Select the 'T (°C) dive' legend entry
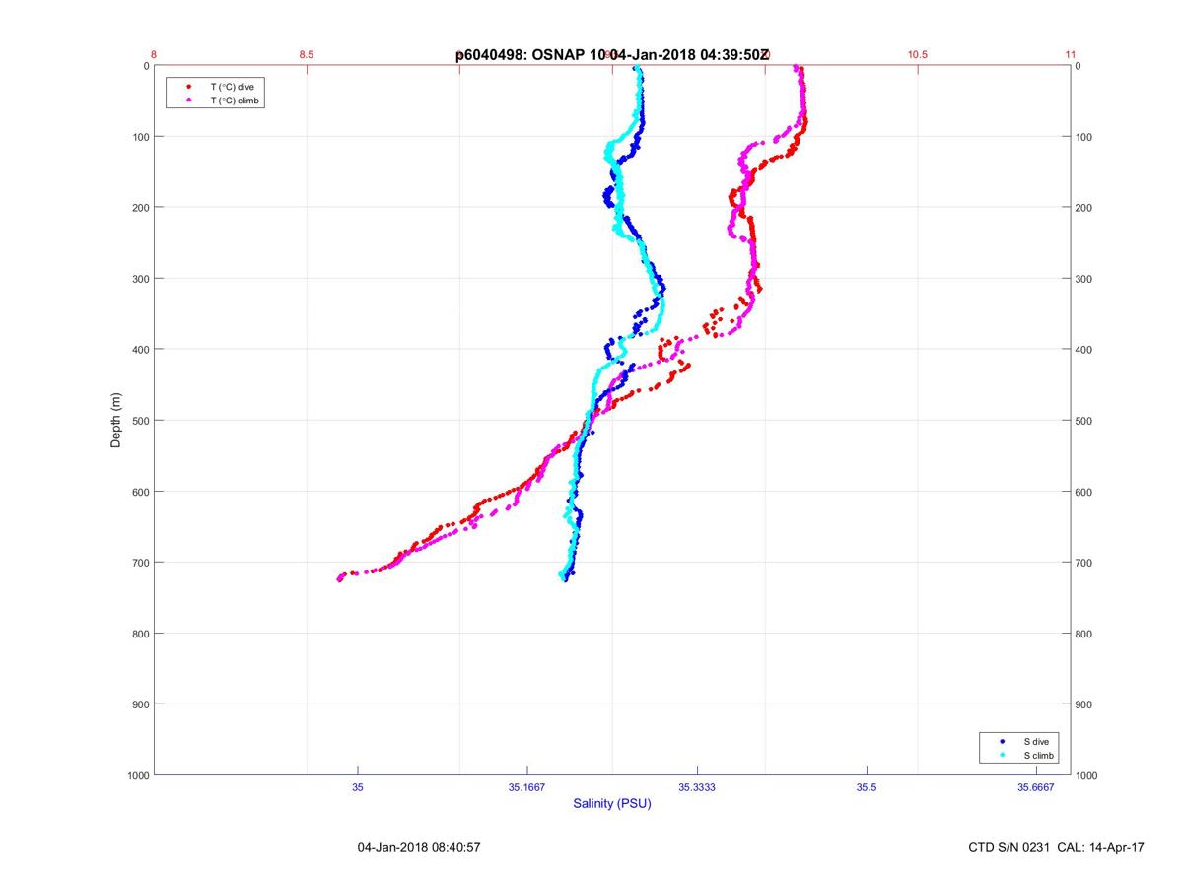 [232, 87]
